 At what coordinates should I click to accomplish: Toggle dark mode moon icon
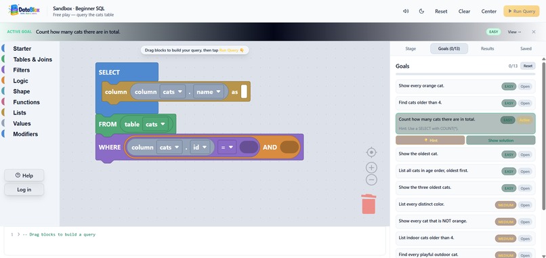coord(421,11)
